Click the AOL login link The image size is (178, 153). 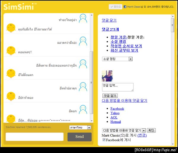pyautogui.click(x=114, y=117)
